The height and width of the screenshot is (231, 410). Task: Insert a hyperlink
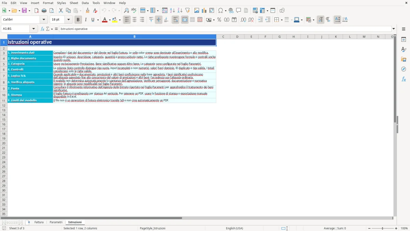231,11
